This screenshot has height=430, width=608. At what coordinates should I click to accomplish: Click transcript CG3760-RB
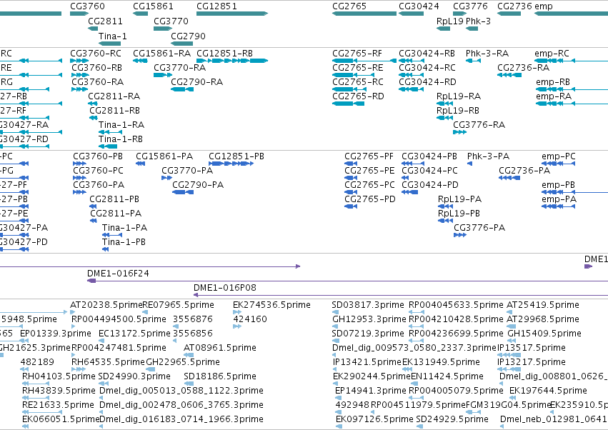(x=96, y=67)
